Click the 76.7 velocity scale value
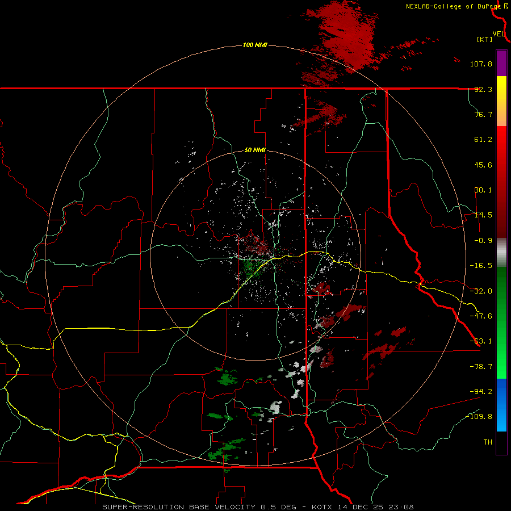This screenshot has height=511, width=511. (x=483, y=114)
